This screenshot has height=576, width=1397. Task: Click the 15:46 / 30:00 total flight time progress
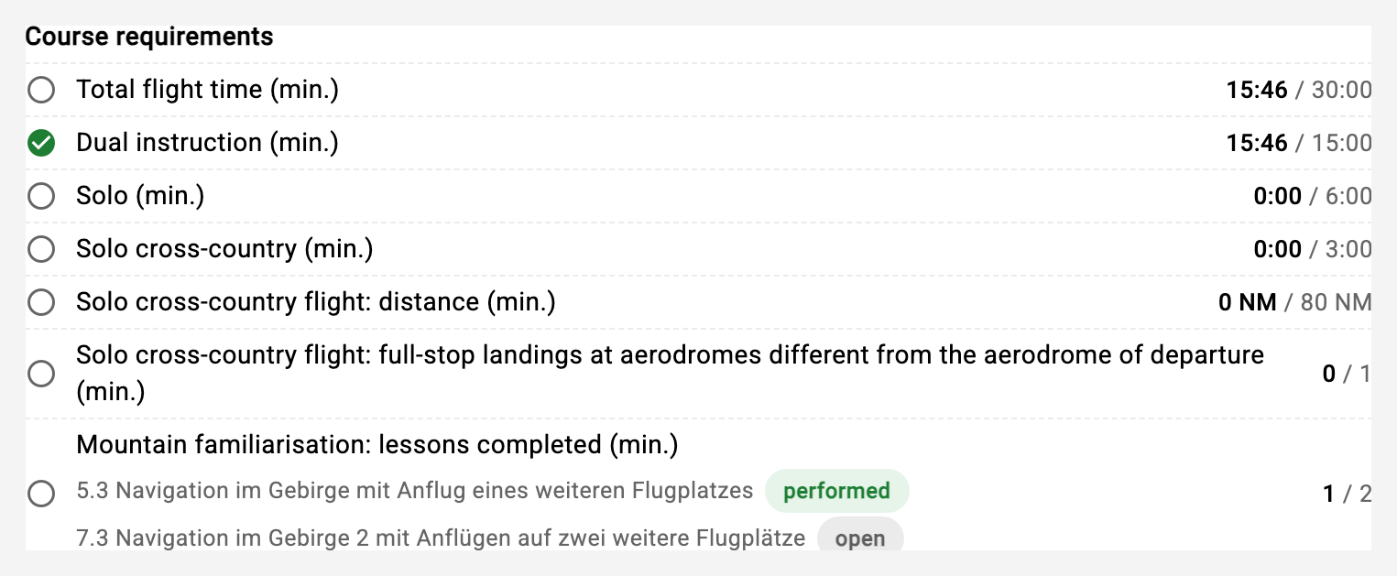coord(1299,90)
